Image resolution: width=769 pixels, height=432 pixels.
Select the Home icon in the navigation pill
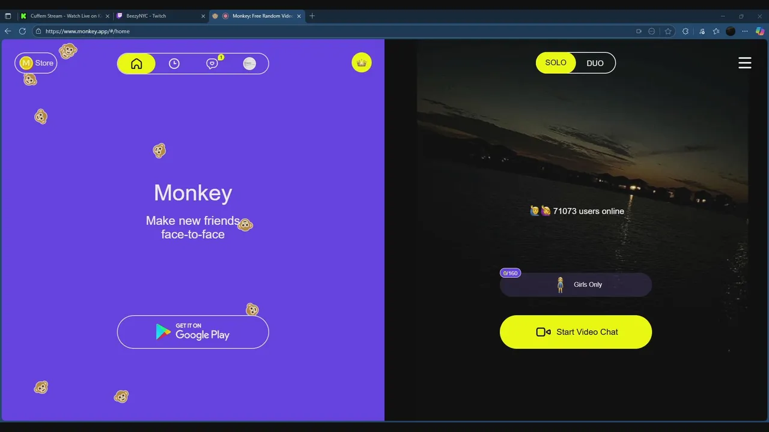(x=136, y=64)
